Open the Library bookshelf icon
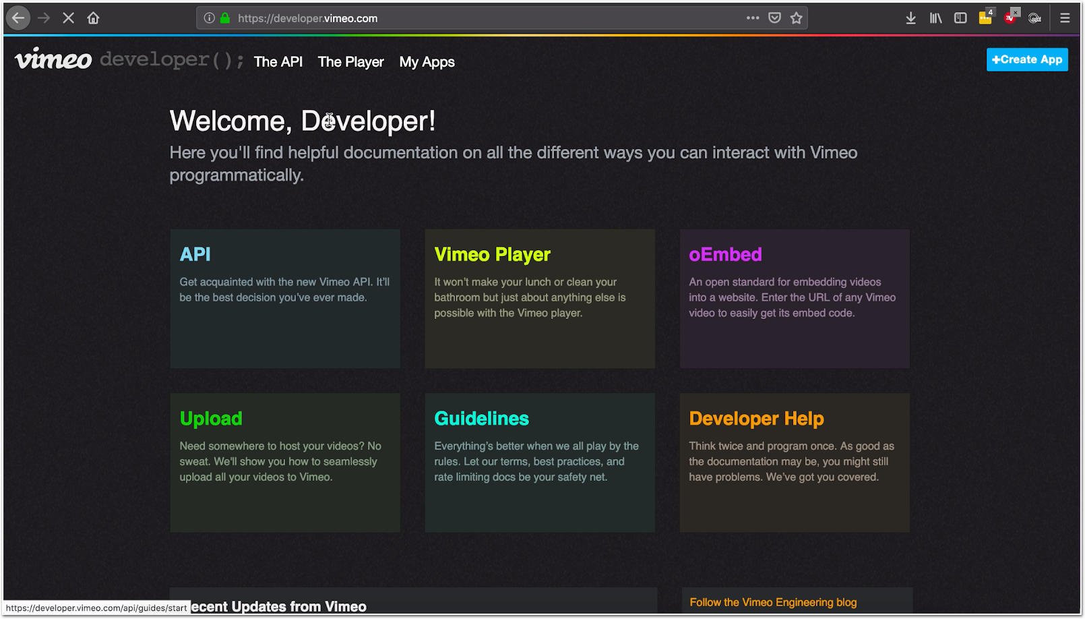This screenshot has width=1085, height=619. (x=935, y=18)
